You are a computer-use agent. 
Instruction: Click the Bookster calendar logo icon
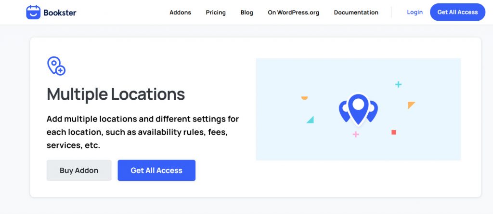click(33, 13)
